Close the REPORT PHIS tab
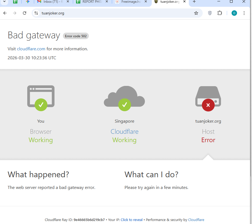Viewport: 252px width, 224px height. (107, 2)
